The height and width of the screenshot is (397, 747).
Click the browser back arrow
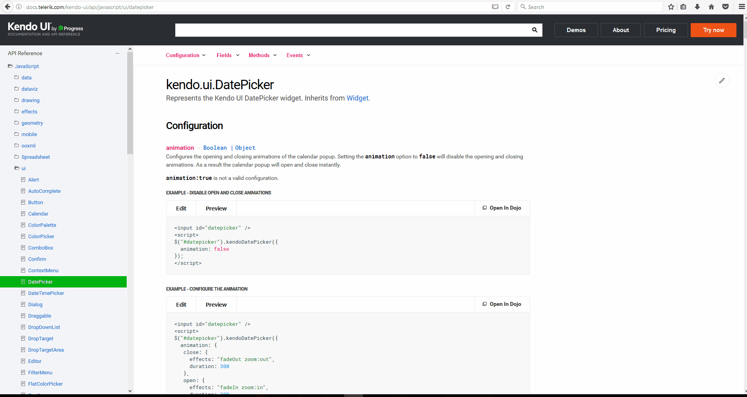pyautogui.click(x=7, y=7)
